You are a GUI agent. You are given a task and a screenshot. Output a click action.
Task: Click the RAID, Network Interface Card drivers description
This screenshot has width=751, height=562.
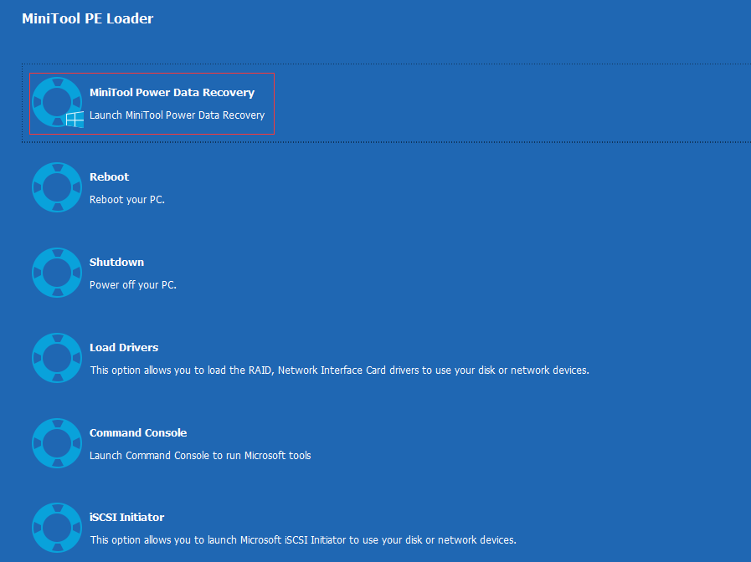[x=340, y=370]
